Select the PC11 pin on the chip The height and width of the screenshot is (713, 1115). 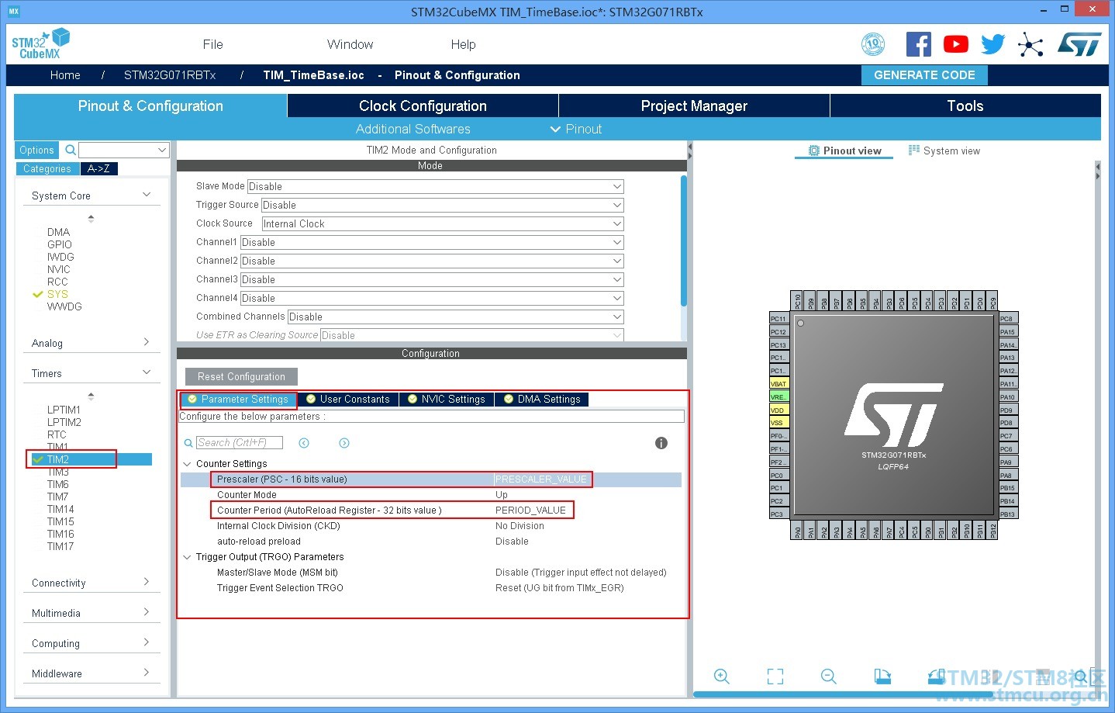[x=778, y=318]
